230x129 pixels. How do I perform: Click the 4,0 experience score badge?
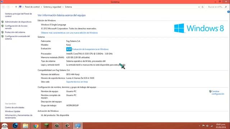click(x=69, y=49)
